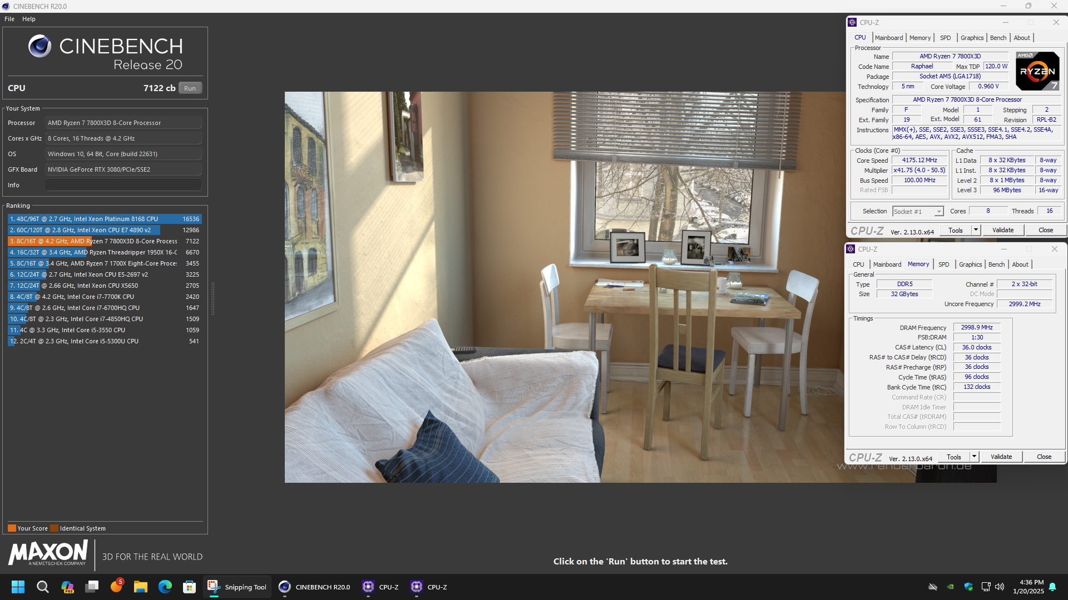The height and width of the screenshot is (600, 1068).
Task: Switch to Bench tab in top CPU-Z window
Action: pyautogui.click(x=998, y=38)
